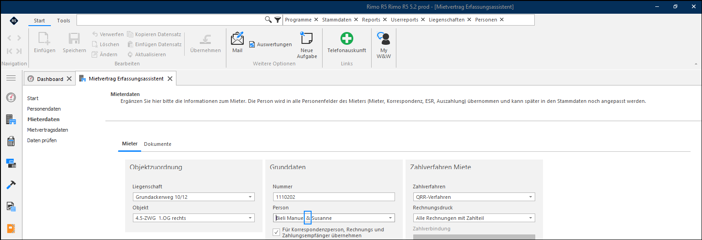Image resolution: width=702 pixels, height=240 pixels.
Task: Open the filter funnel icon
Action: pyautogui.click(x=277, y=20)
